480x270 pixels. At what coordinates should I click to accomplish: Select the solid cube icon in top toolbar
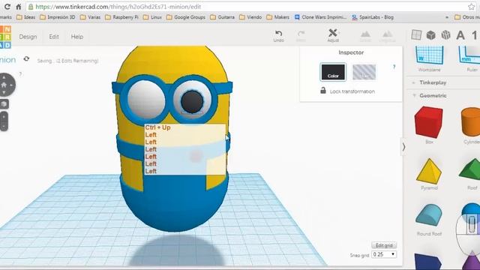(431, 35)
